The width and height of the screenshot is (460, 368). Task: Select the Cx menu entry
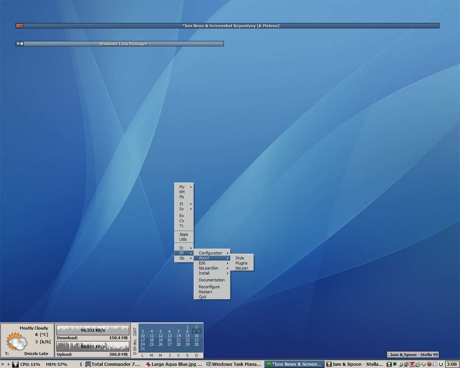184,221
